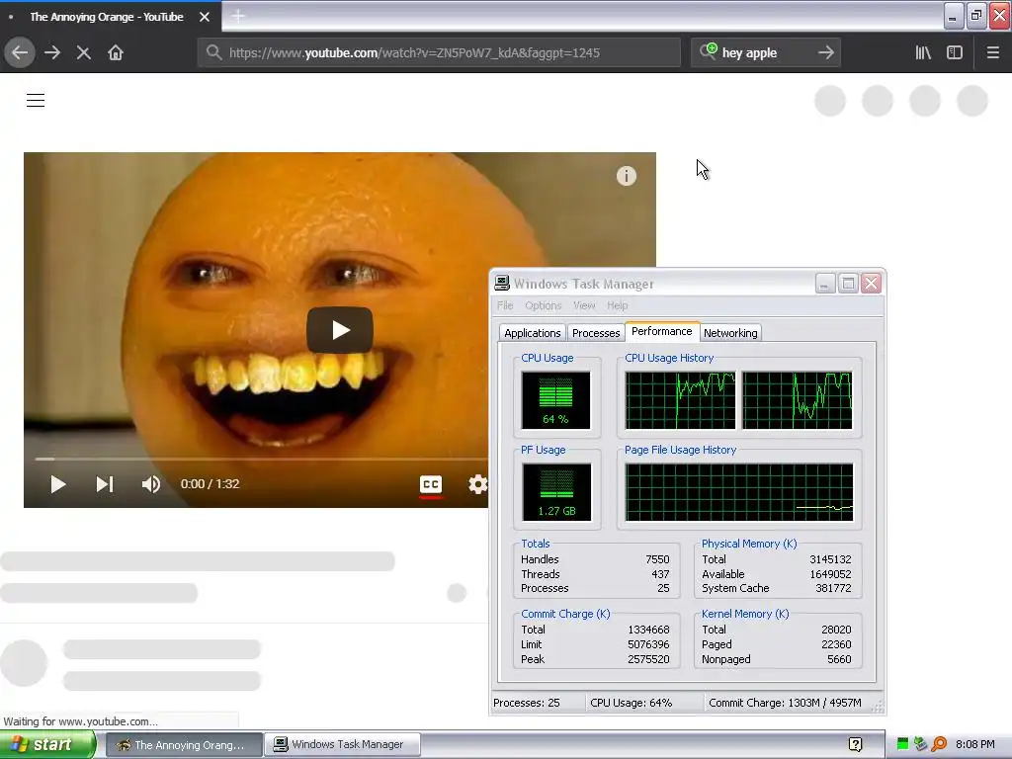The height and width of the screenshot is (759, 1012).
Task: Click the large play button on video
Action: pyautogui.click(x=340, y=330)
